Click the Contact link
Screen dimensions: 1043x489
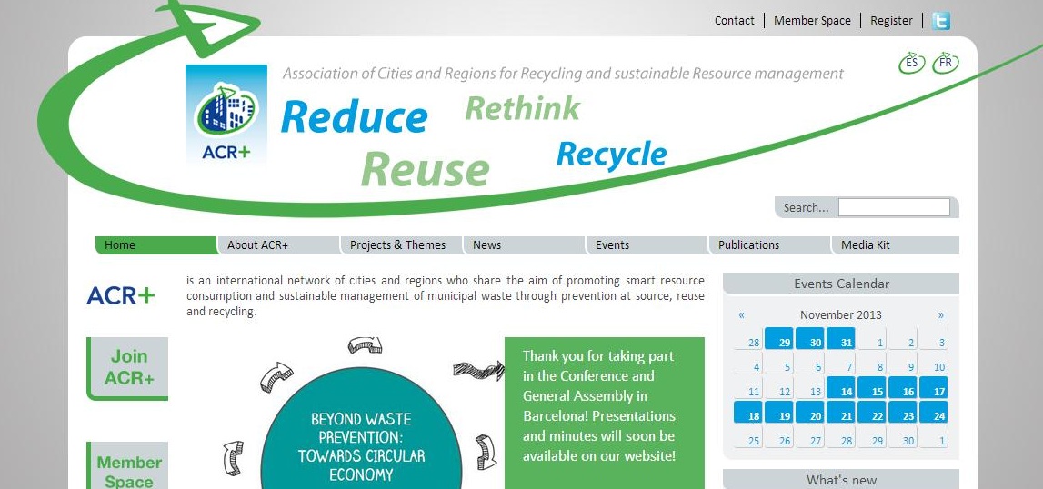[x=734, y=21]
